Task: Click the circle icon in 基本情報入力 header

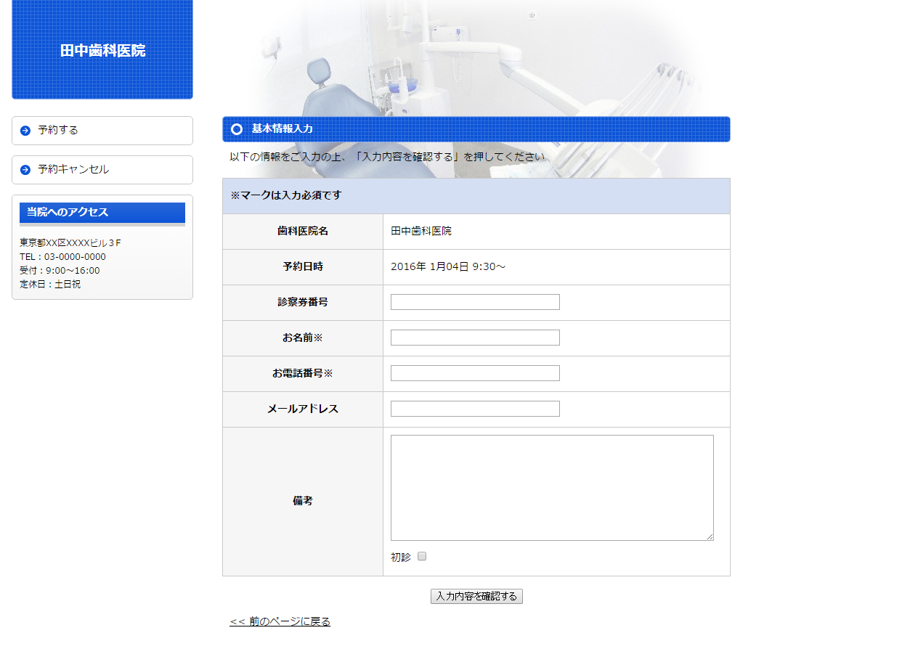Action: coord(236,129)
